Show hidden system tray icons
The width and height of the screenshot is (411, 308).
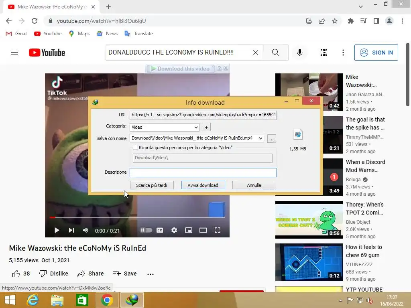pyautogui.click(x=340, y=300)
